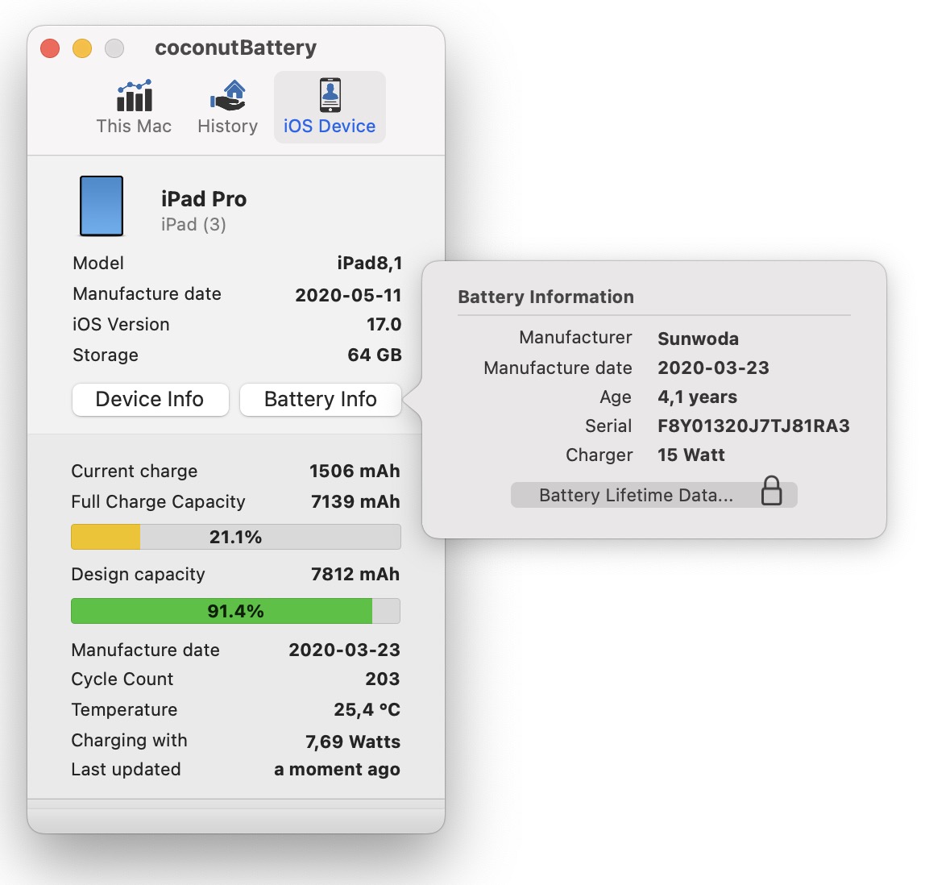Select the iPad8,1 model value
This screenshot has width=925, height=885.
click(370, 263)
